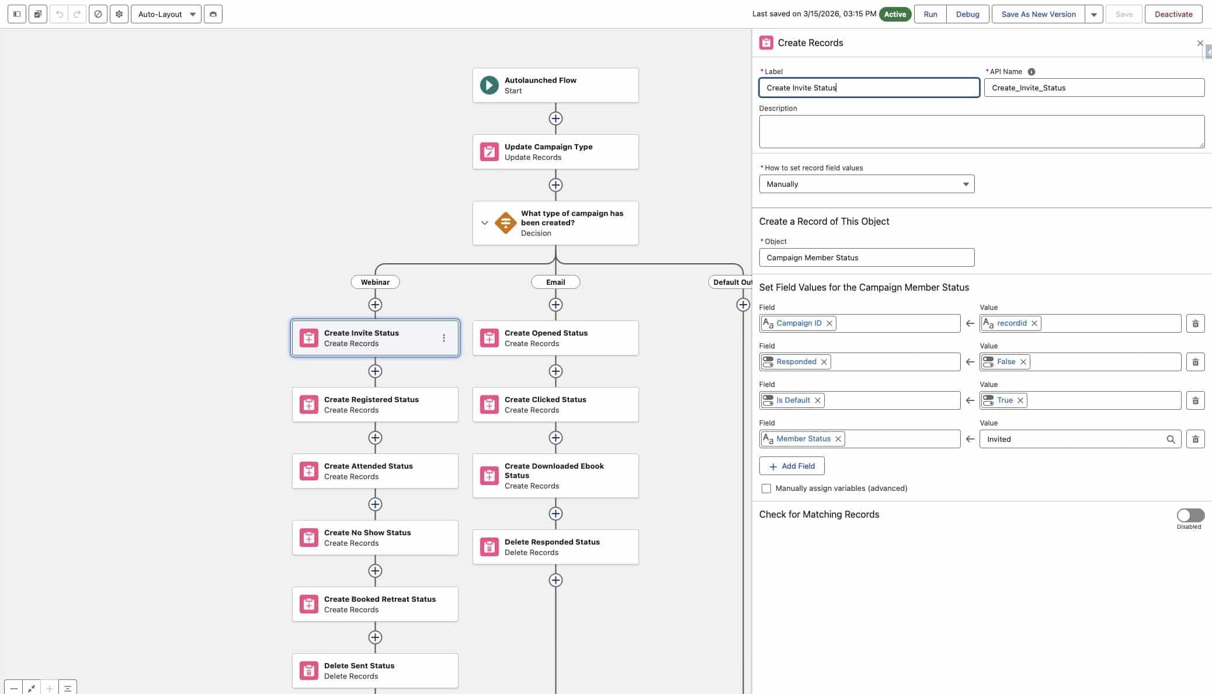This screenshot has height=694, width=1212.
Task: Delete the Member Status field row
Action: click(1195, 439)
